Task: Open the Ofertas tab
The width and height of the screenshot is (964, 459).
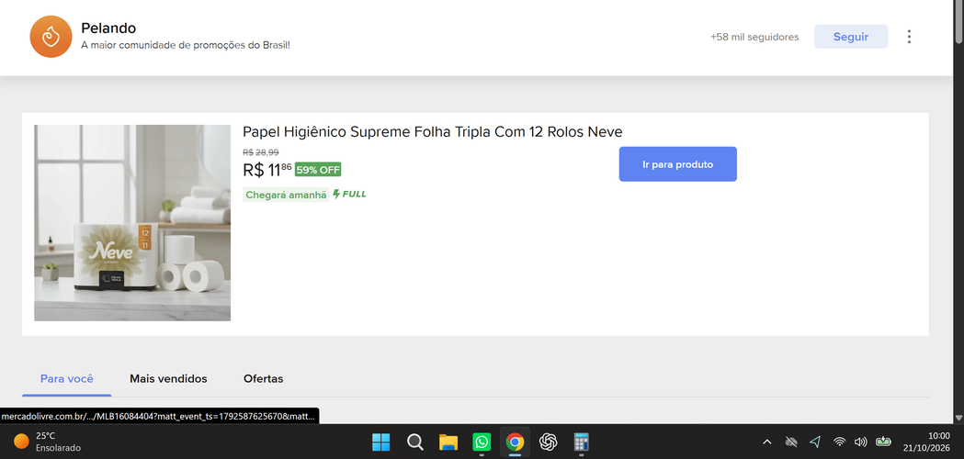Action: (x=263, y=378)
